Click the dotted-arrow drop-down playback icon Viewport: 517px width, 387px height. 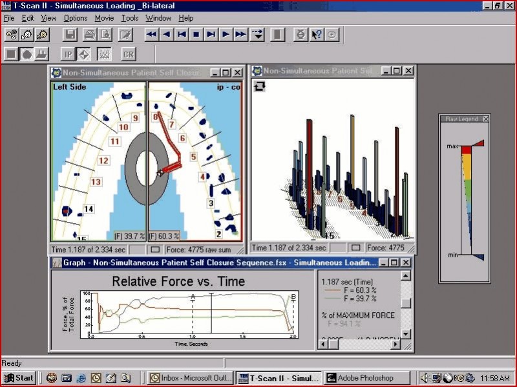pyautogui.click(x=257, y=34)
